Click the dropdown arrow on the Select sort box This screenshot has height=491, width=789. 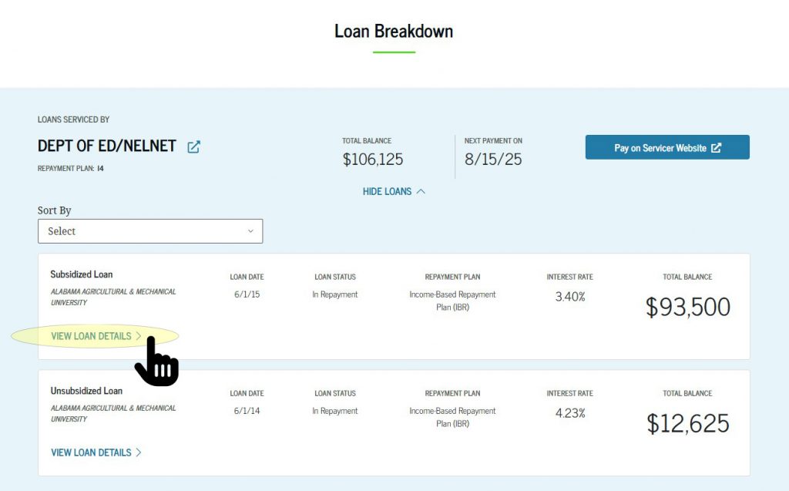250,231
